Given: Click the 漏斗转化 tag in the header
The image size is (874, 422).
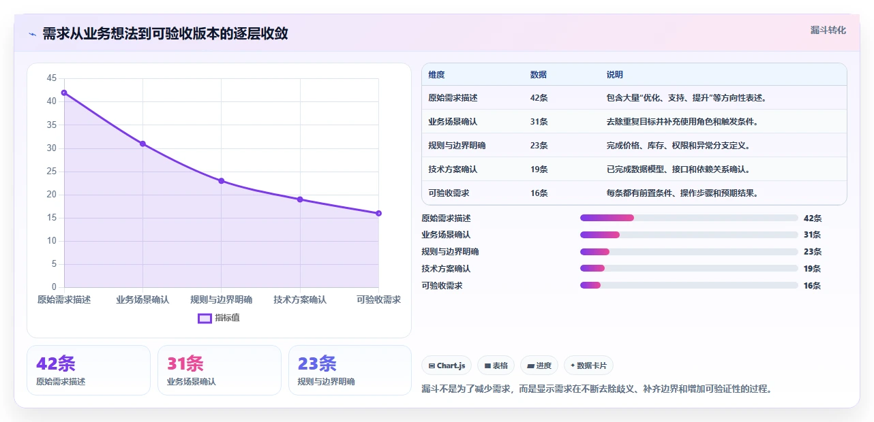Looking at the screenshot, I should pyautogui.click(x=828, y=31).
